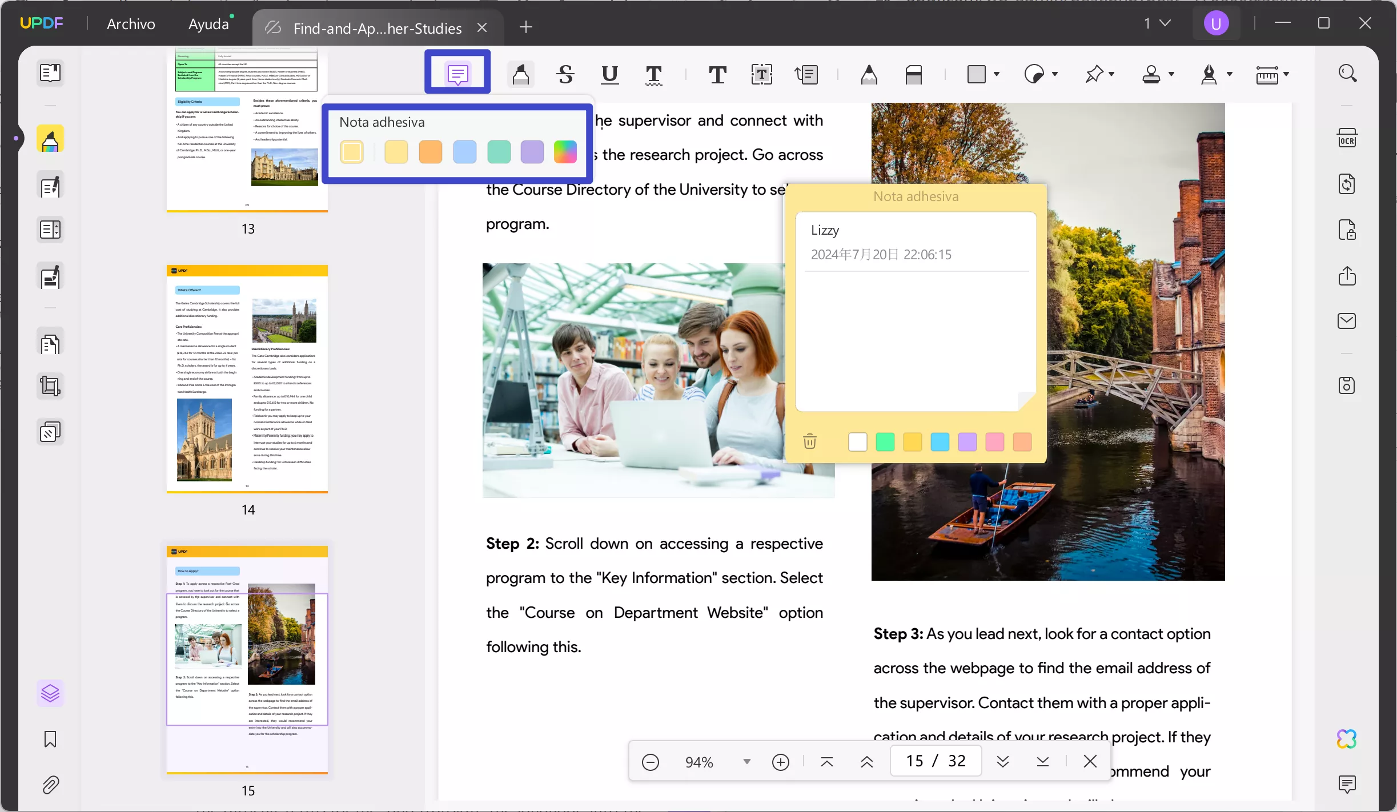Open the comments list panel

tap(1347, 784)
